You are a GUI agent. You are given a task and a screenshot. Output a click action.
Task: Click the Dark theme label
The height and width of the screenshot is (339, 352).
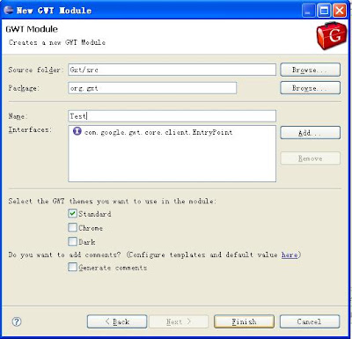click(87, 242)
